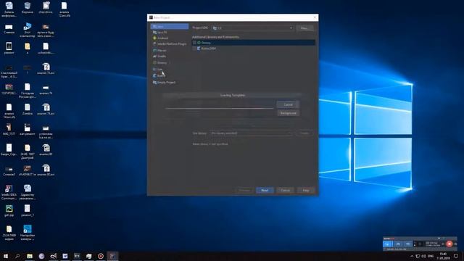Screen dimensions: 464x261
Task: Click the network icon in system tray
Action: (418, 256)
